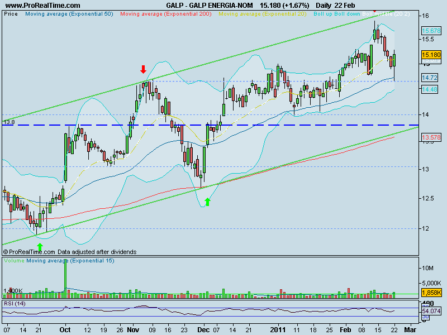Click the 14.72 EMA 50 price tag

coord(429,77)
